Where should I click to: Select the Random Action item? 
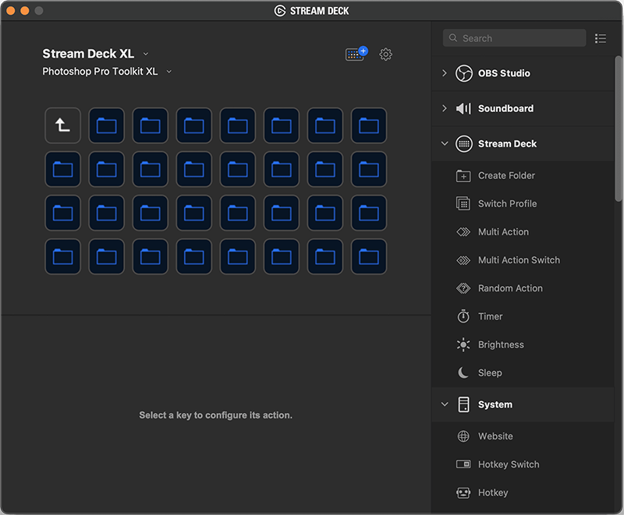click(x=509, y=288)
